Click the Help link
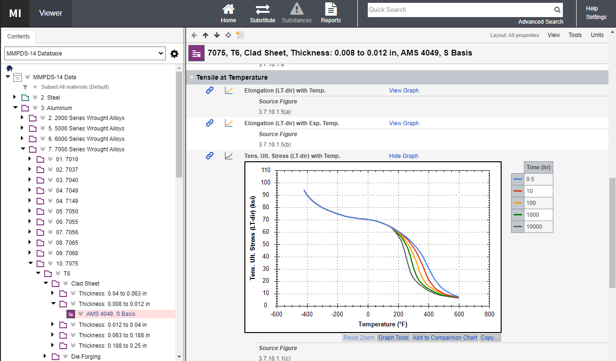The image size is (616, 361). click(x=592, y=9)
